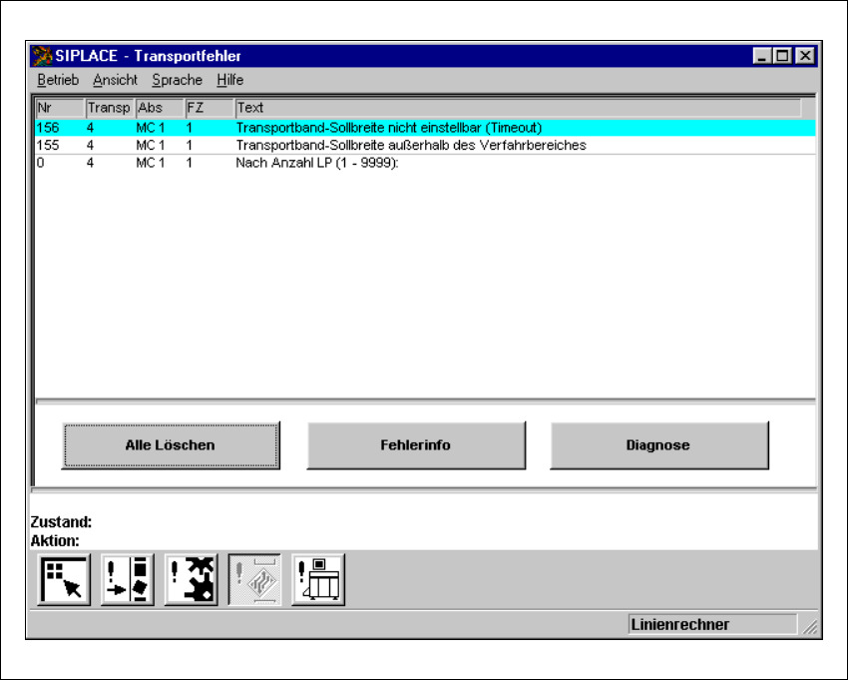Screen dimensions: 848x680
Task: Maximize the SIPLACE window
Action: coord(783,57)
